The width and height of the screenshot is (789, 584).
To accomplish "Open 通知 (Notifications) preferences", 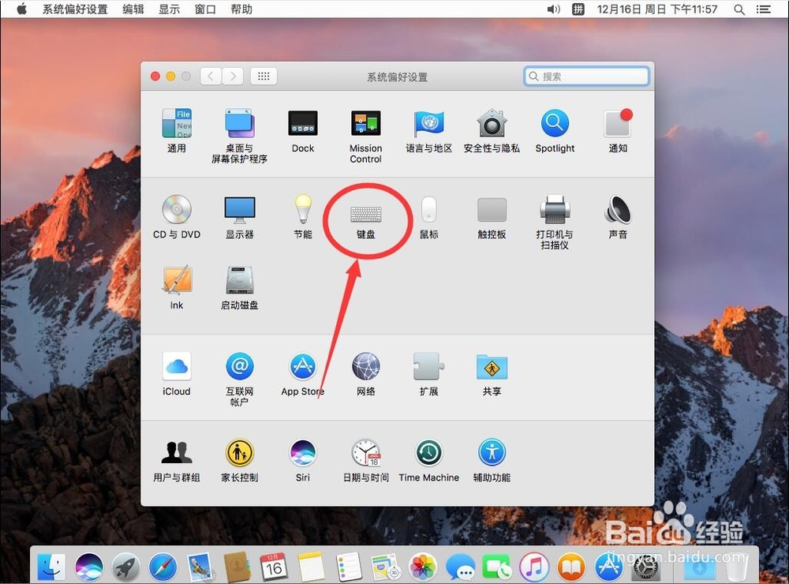I will 618,130.
